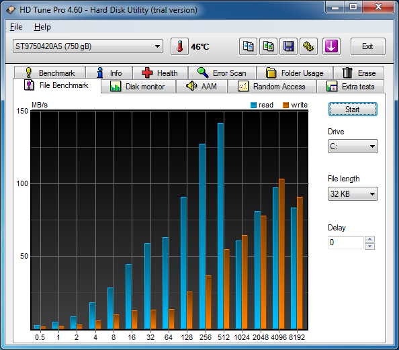Open the Help menu
The height and width of the screenshot is (350, 399).
click(x=42, y=27)
